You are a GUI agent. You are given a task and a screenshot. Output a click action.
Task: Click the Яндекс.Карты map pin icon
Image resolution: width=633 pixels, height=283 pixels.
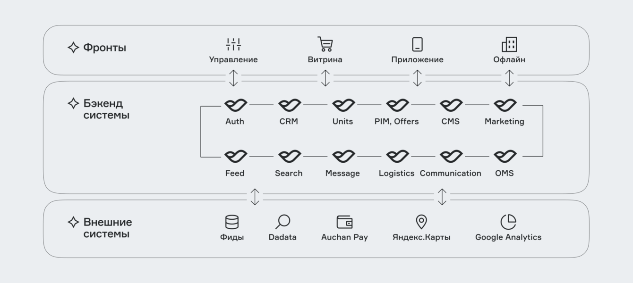(421, 222)
